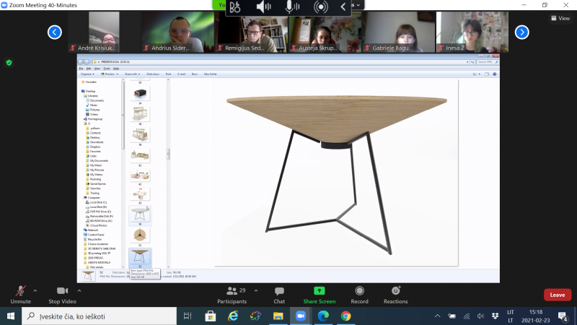
Task: Click the Windows search box
Action: coord(100,316)
